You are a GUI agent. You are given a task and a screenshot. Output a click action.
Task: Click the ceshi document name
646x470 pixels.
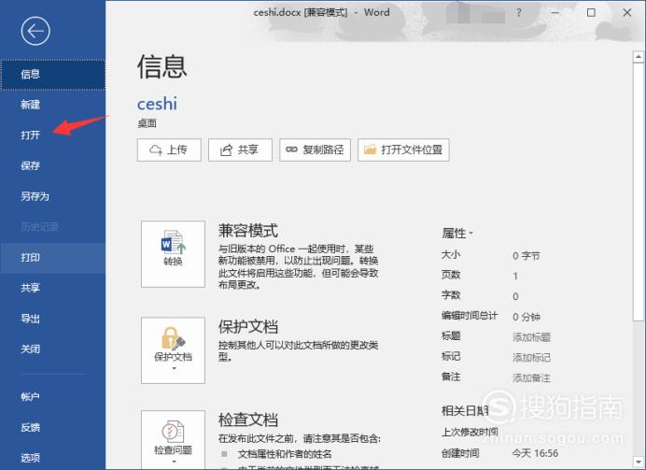point(157,104)
